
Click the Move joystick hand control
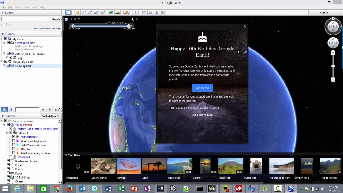pyautogui.click(x=333, y=43)
